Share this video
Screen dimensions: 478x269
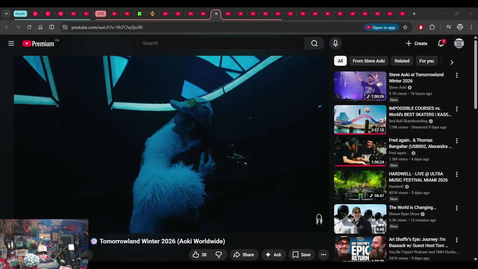(243, 255)
